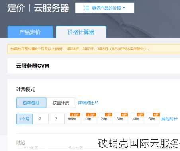The height and width of the screenshot is (151, 180).
Task: Choose the 2 months duration
Action: pyautogui.click(x=40, y=119)
